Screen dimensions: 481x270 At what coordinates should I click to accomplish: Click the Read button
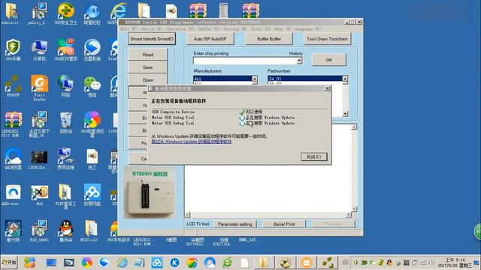coord(147,55)
